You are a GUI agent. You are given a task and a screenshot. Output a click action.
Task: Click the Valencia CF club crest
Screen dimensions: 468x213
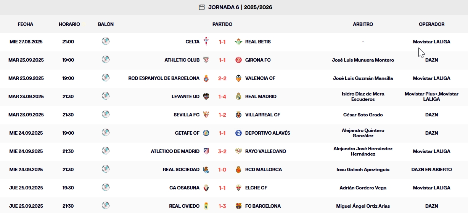pyautogui.click(x=238, y=78)
